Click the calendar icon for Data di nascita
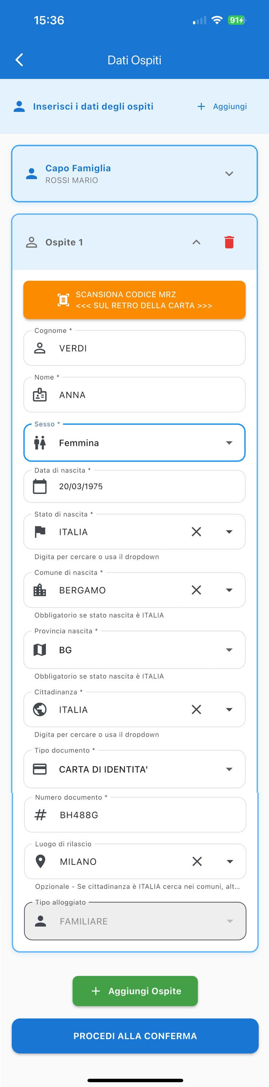 point(40,486)
